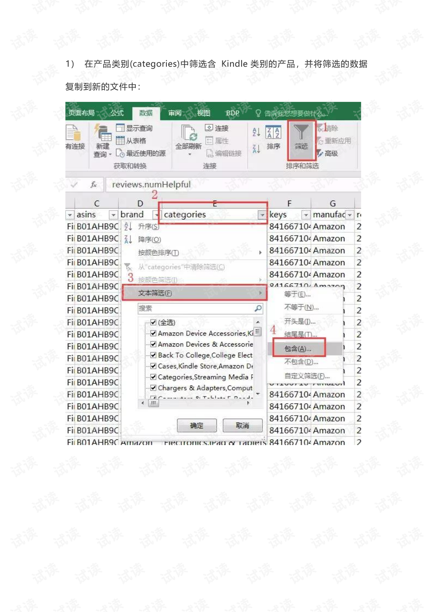Click the formula bar checkmark icon
This screenshot has width=433, height=612.
74,184
